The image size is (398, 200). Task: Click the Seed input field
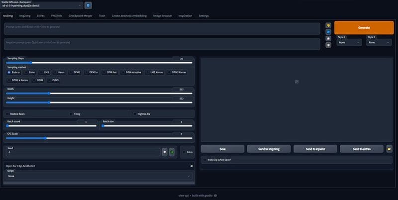coord(83,152)
